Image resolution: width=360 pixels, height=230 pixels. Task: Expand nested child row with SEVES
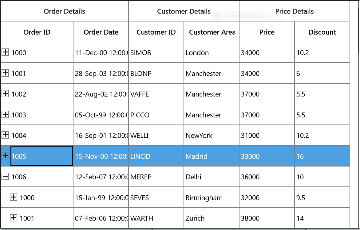[x=14, y=197]
